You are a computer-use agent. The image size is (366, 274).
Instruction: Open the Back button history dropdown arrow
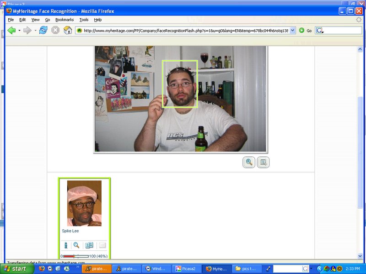(x=20, y=31)
